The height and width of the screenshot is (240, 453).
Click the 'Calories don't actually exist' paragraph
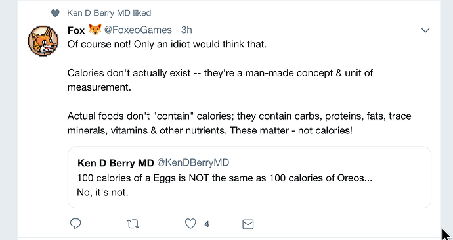pyautogui.click(x=220, y=80)
